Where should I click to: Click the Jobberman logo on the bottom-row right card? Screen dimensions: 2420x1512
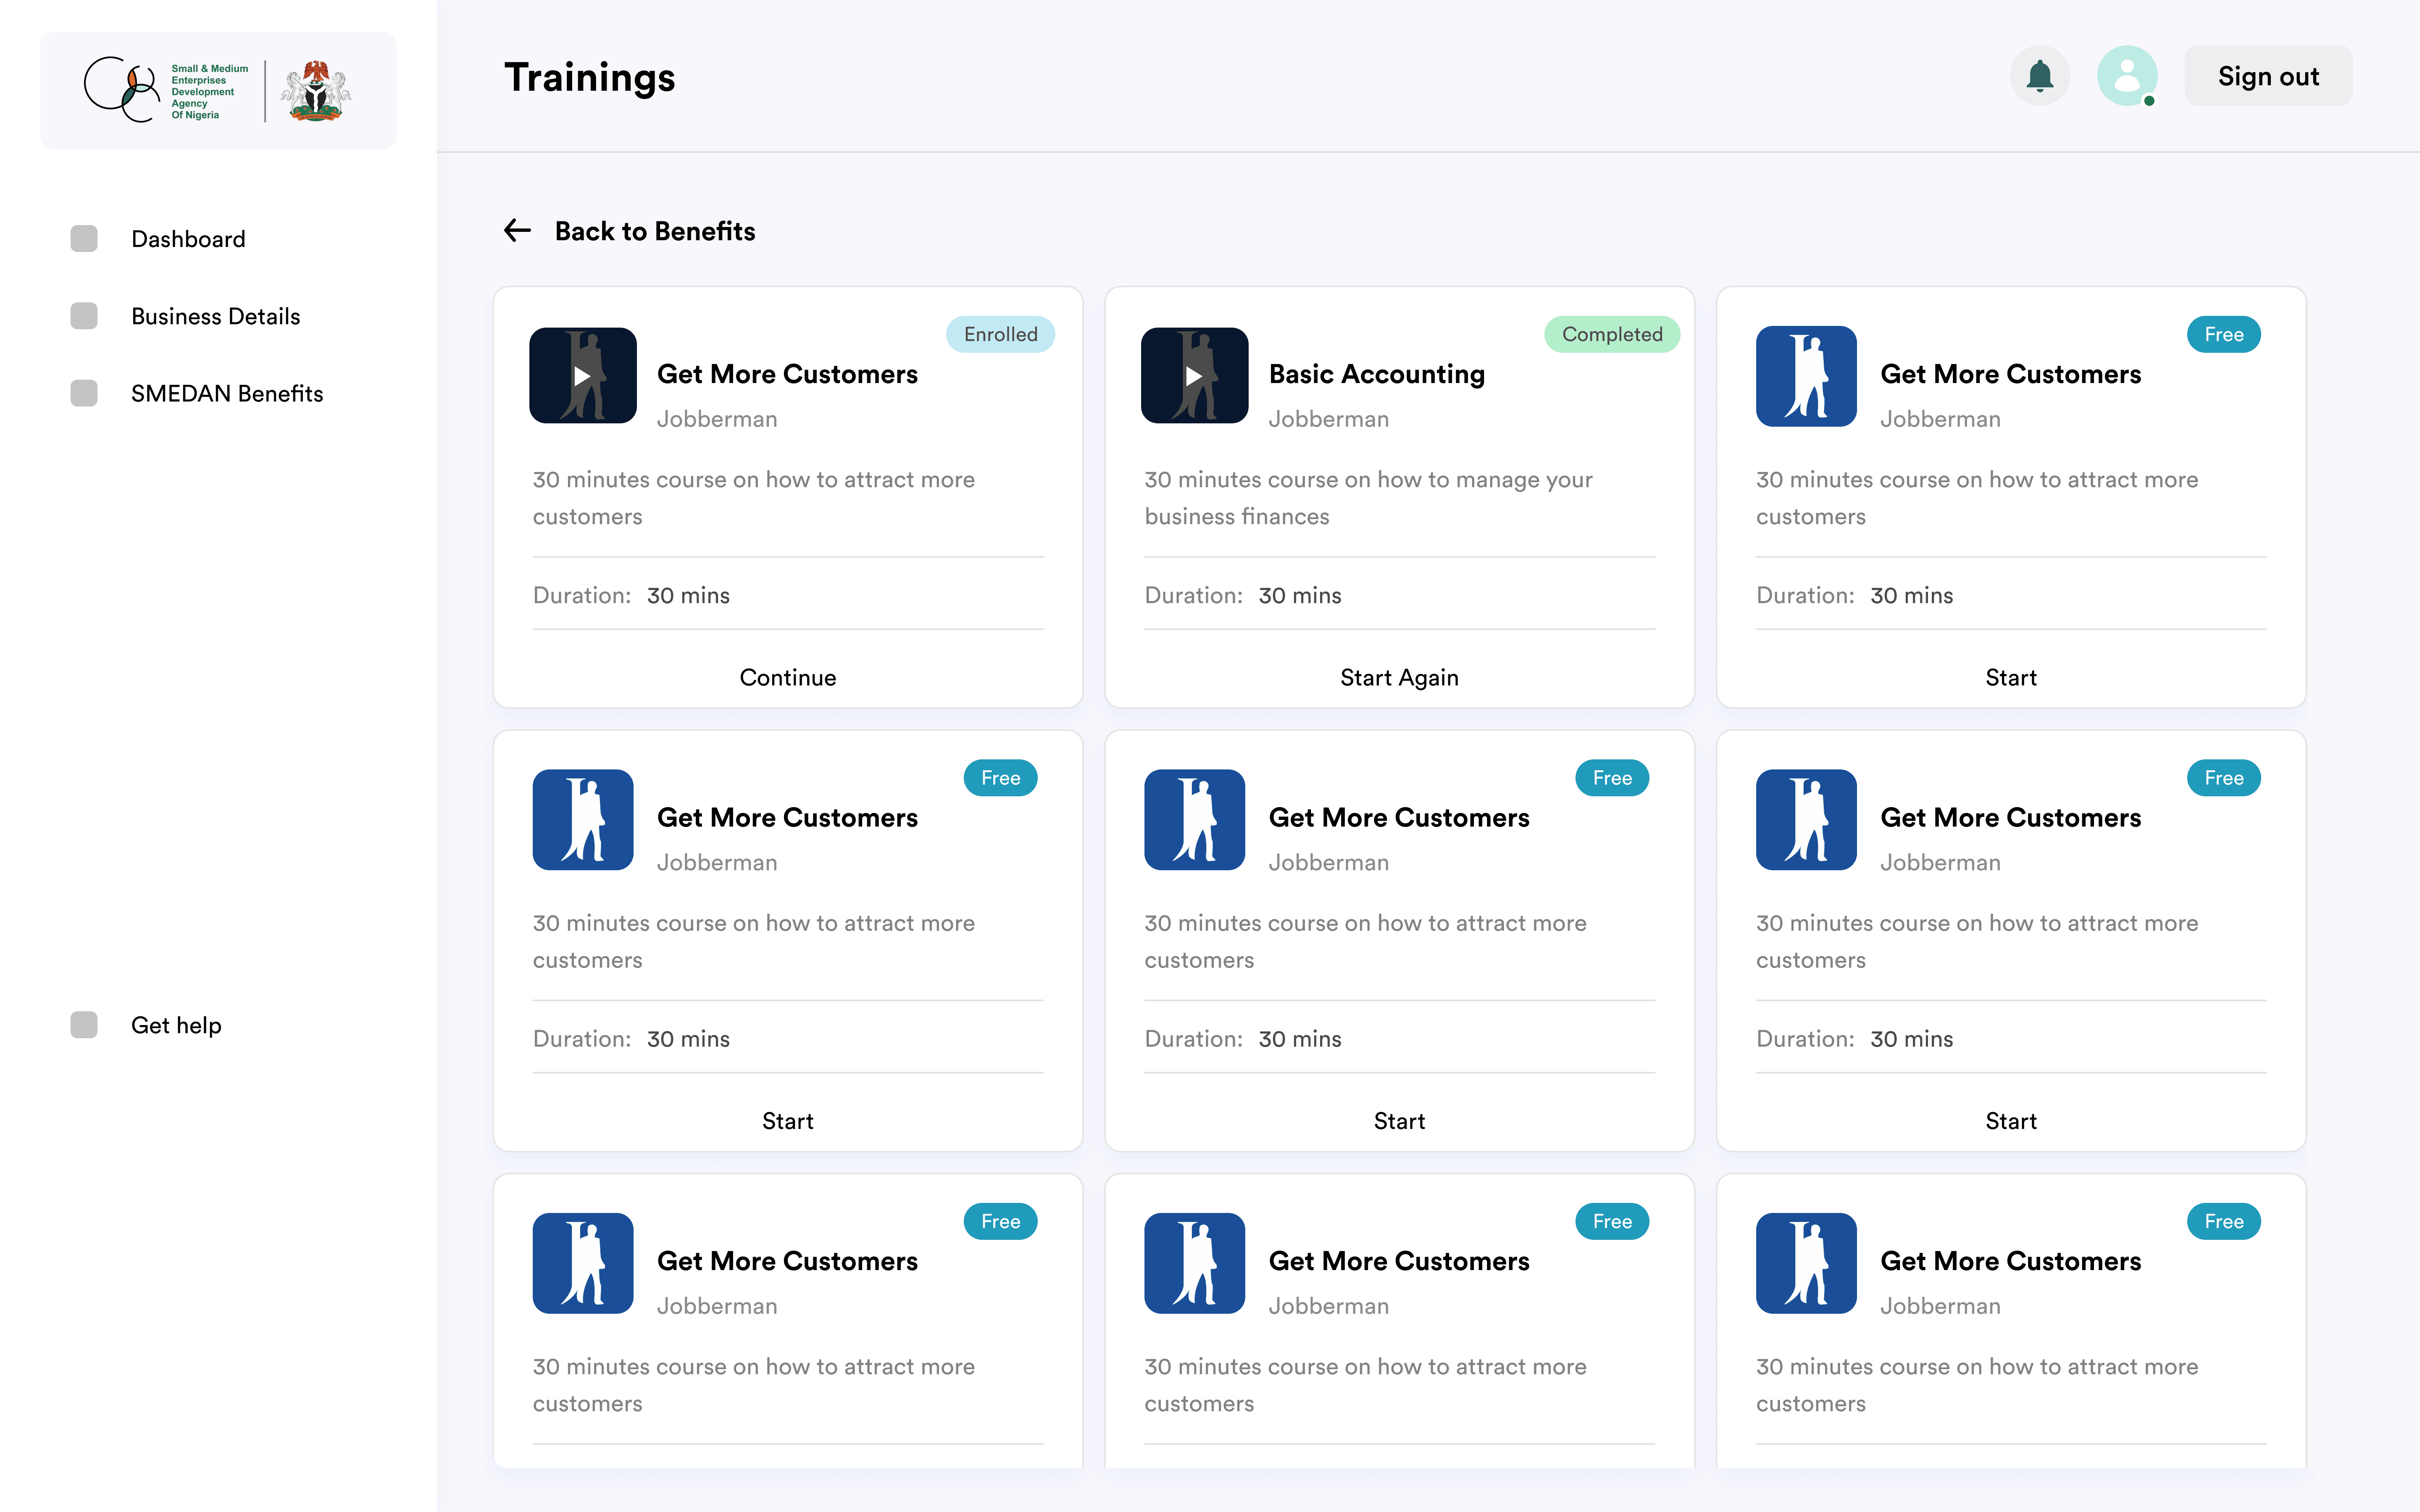(x=1806, y=1263)
